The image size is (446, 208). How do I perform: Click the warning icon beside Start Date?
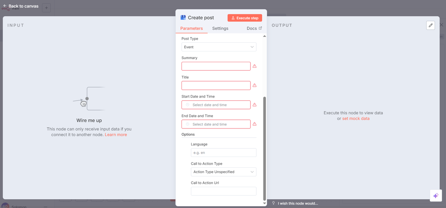254,105
